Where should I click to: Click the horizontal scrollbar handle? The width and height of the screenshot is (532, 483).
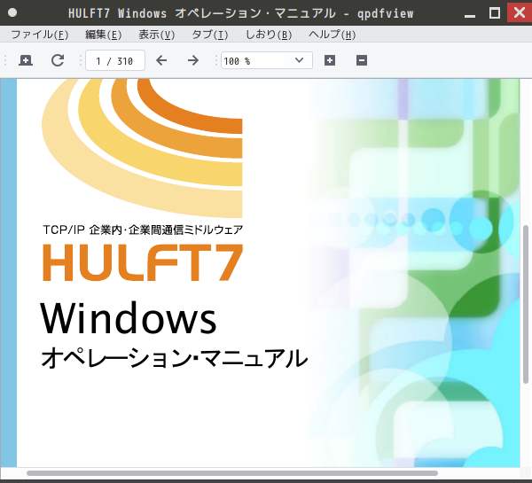(232, 473)
